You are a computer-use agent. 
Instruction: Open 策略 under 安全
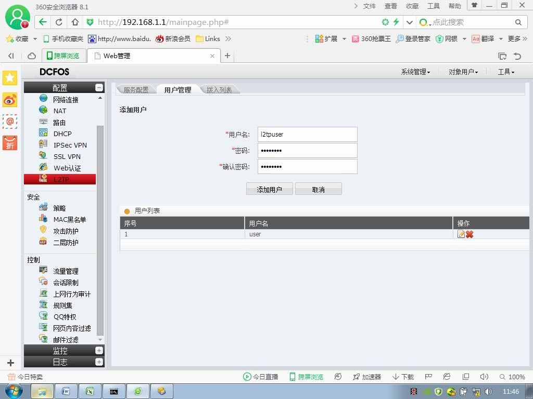coord(59,208)
